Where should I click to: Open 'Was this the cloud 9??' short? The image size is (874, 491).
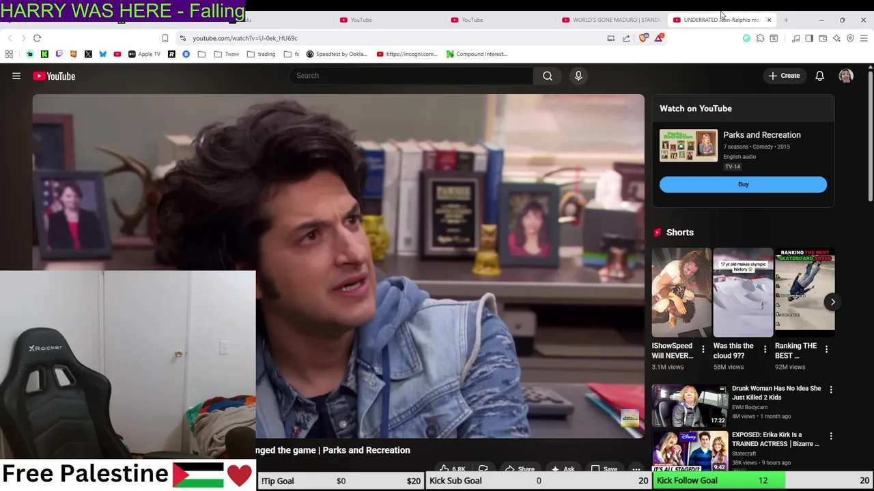coord(743,293)
